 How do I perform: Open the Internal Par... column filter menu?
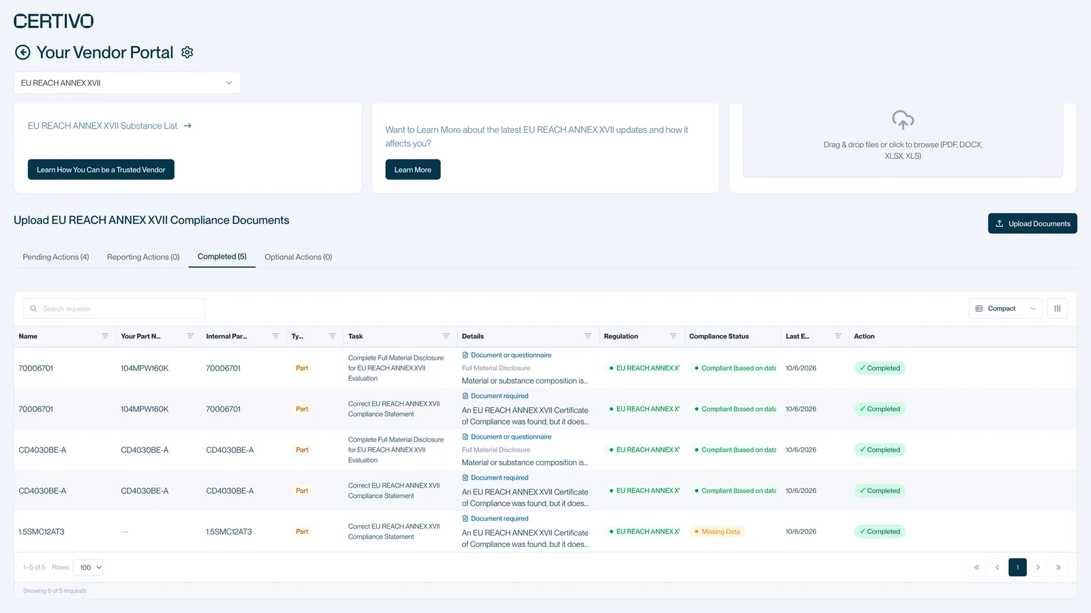click(275, 336)
